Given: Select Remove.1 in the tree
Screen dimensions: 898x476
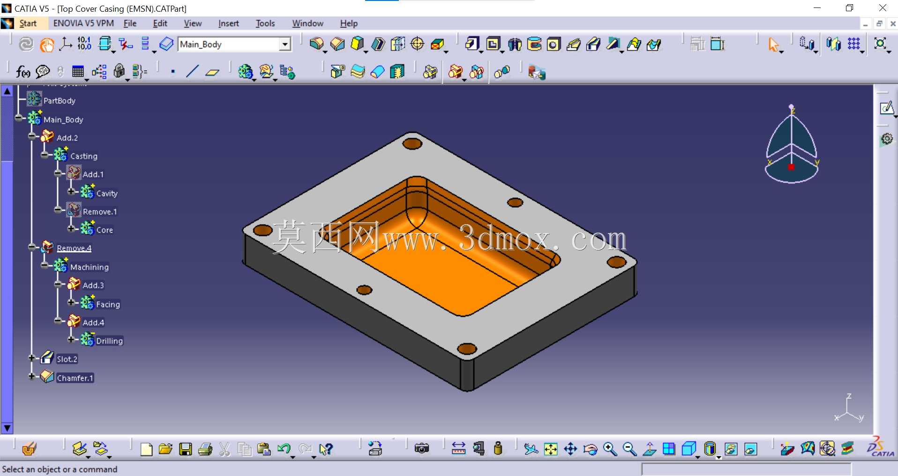Looking at the screenshot, I should point(100,212).
